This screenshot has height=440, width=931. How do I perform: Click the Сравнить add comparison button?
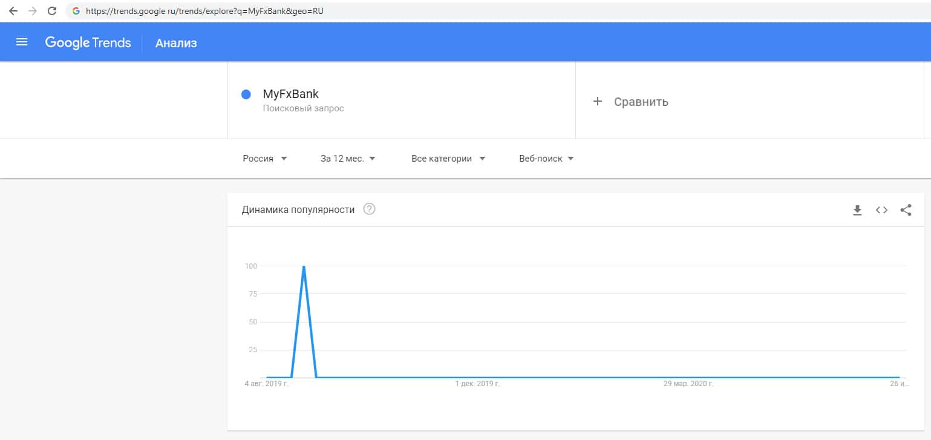[641, 102]
